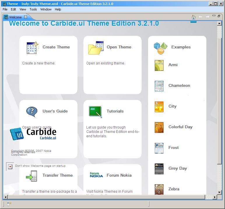
Task: Open the Frost example theme thumbnail
Action: (159, 148)
